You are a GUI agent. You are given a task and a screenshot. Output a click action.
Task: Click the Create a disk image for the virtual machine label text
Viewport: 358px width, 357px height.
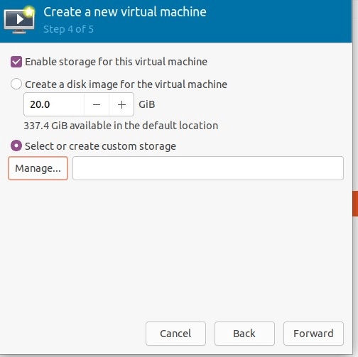coord(126,84)
